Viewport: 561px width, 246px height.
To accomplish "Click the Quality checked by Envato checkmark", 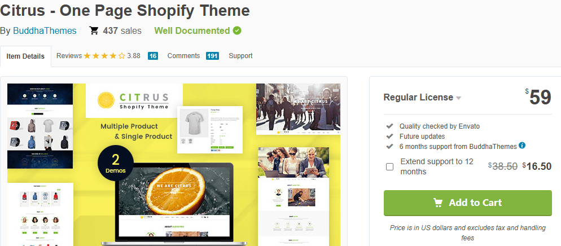I will [389, 126].
